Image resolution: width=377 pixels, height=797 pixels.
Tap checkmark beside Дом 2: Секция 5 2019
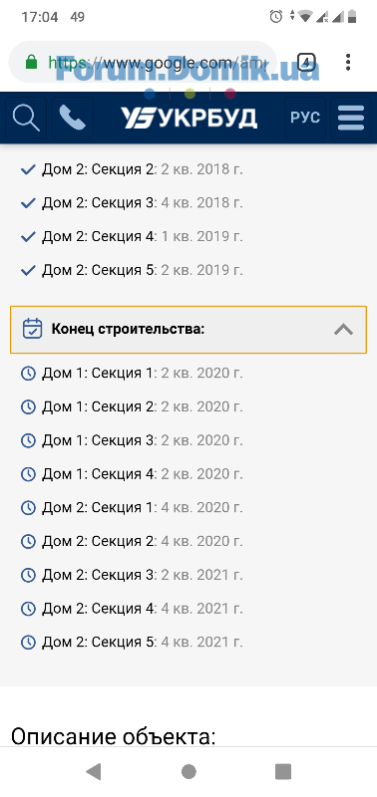point(28,270)
